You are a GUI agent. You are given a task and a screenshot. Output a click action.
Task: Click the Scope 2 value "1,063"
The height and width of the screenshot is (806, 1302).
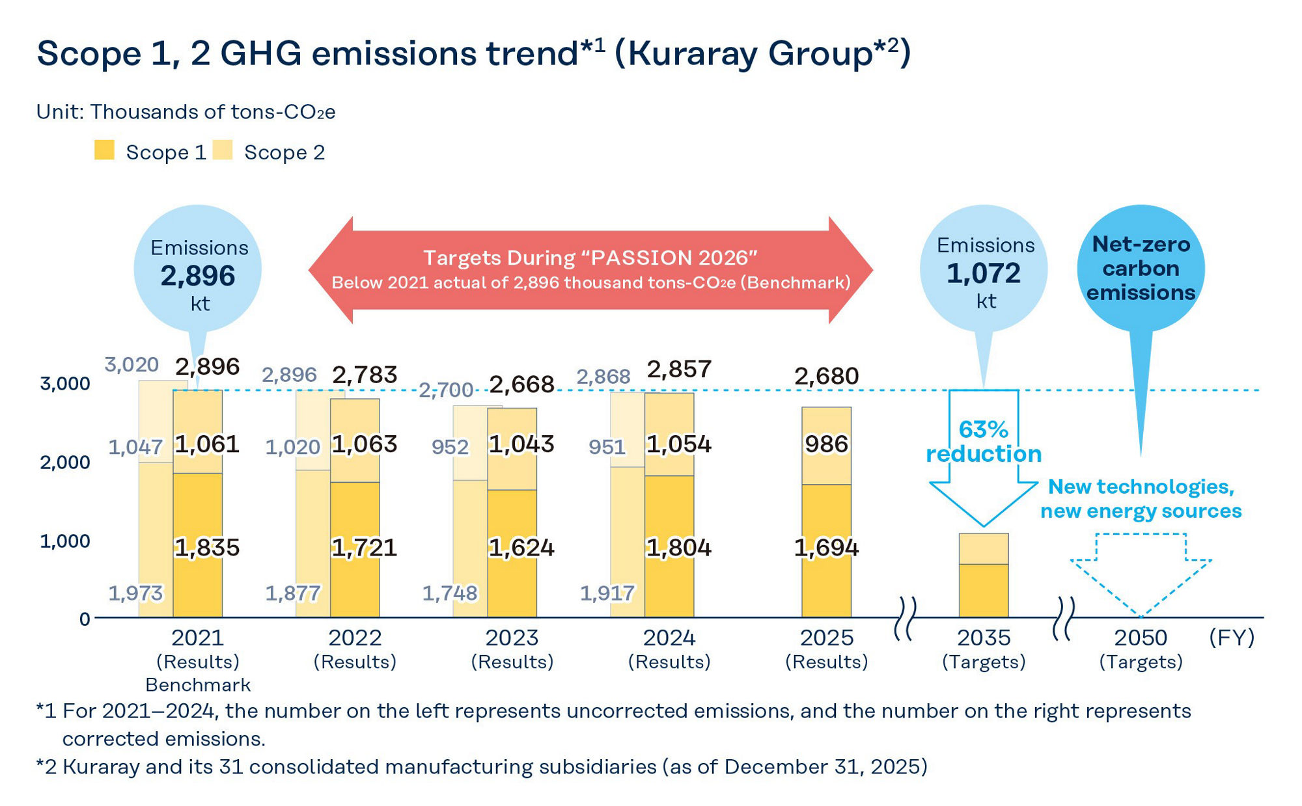pyautogui.click(x=365, y=444)
